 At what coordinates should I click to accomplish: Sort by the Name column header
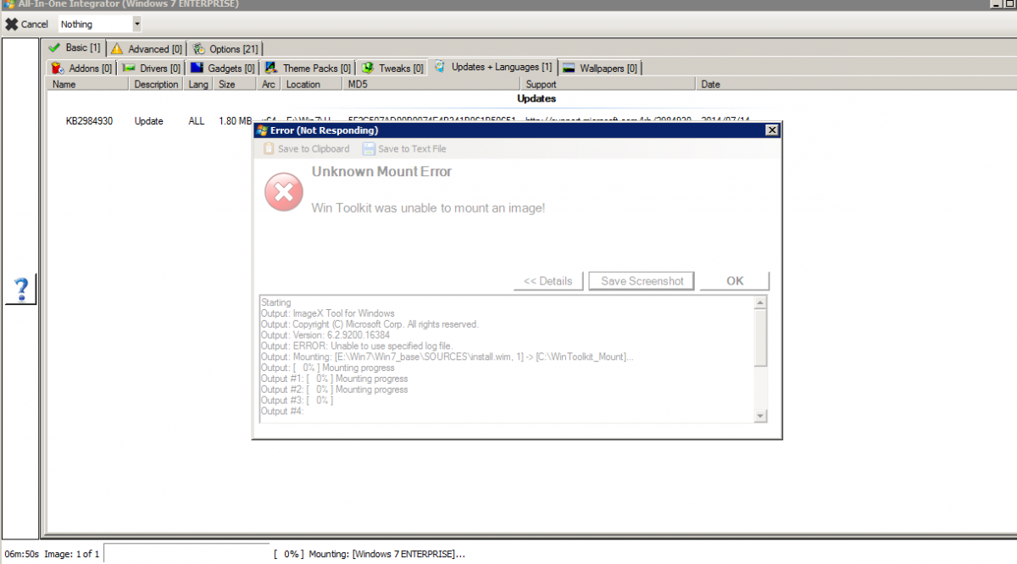coord(89,84)
